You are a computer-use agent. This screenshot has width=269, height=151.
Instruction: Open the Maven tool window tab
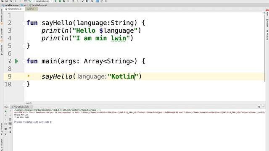[267, 23]
